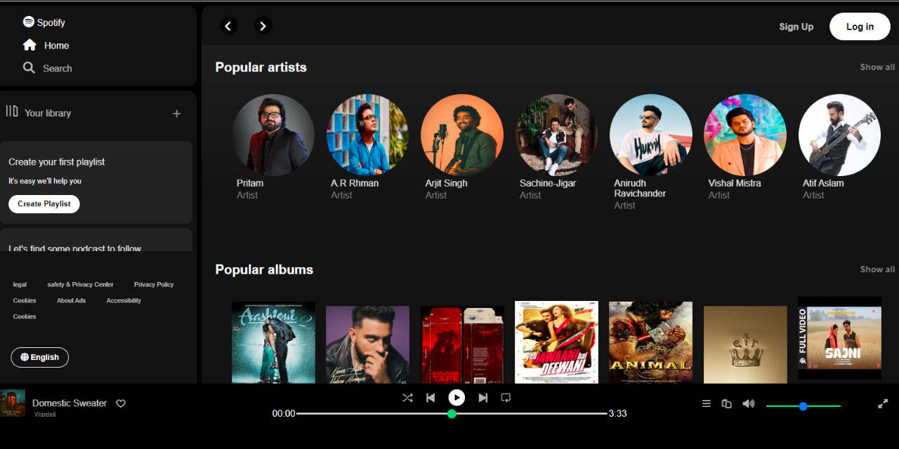Navigate back with the left chevron
This screenshot has height=449, width=899.
[x=228, y=25]
